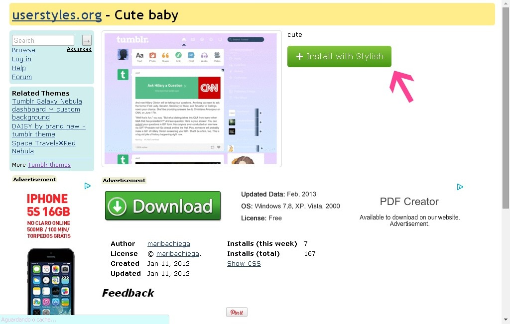Viewport: 510px width, 324px height.
Task: Click the tumblr theme preview screenshot
Action: [x=192, y=99]
